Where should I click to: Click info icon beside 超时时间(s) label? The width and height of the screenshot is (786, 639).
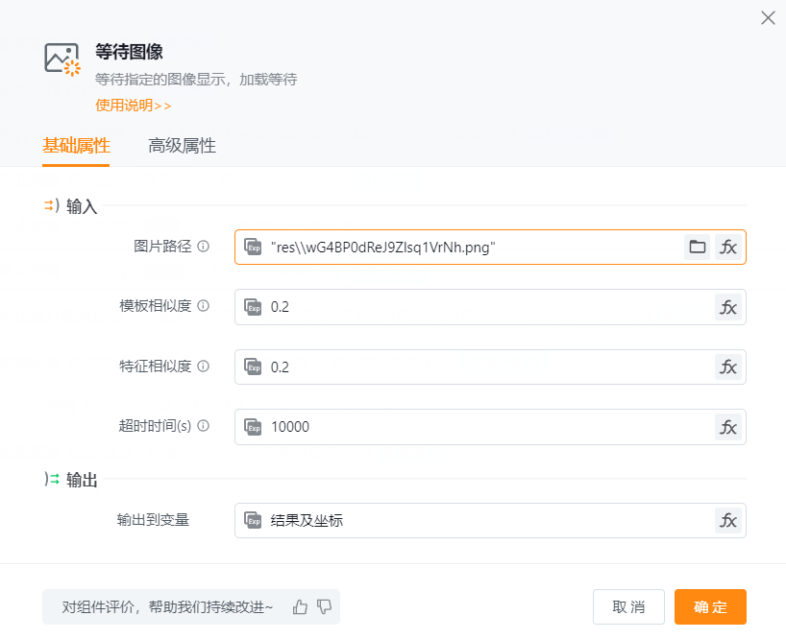[203, 426]
